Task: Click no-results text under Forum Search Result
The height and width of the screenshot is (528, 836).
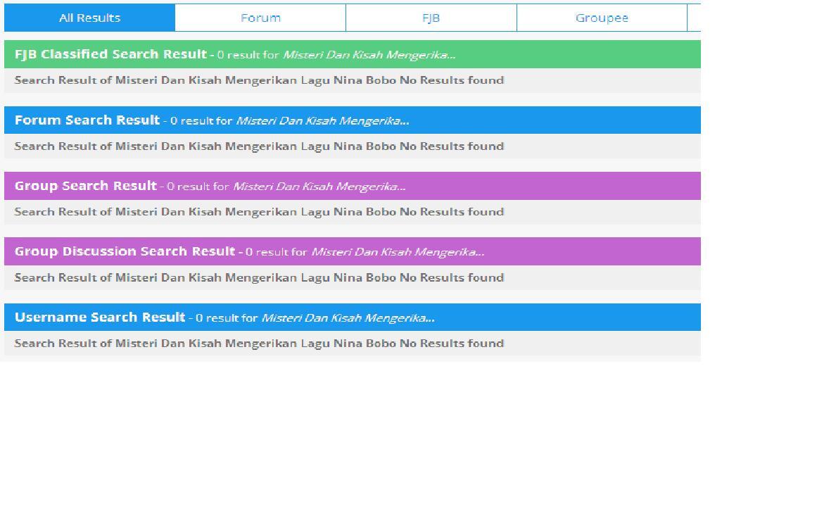Action: 259,146
